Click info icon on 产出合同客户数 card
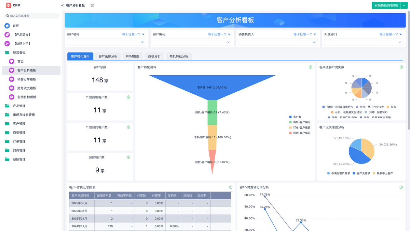410x231 pixels. click(128, 127)
